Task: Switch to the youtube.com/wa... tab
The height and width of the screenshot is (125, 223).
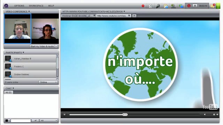Action: click(x=112, y=16)
